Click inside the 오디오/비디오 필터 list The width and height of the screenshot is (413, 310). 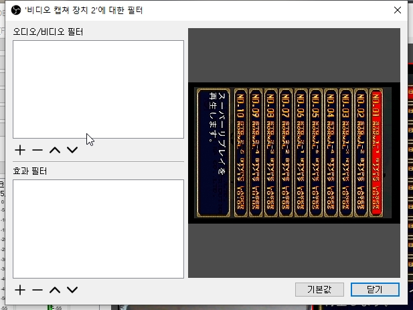coord(98,89)
